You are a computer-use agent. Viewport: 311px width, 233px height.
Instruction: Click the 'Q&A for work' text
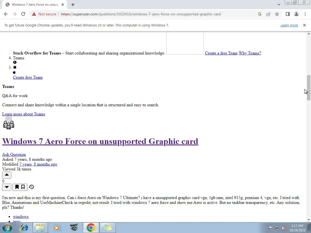[15, 96]
